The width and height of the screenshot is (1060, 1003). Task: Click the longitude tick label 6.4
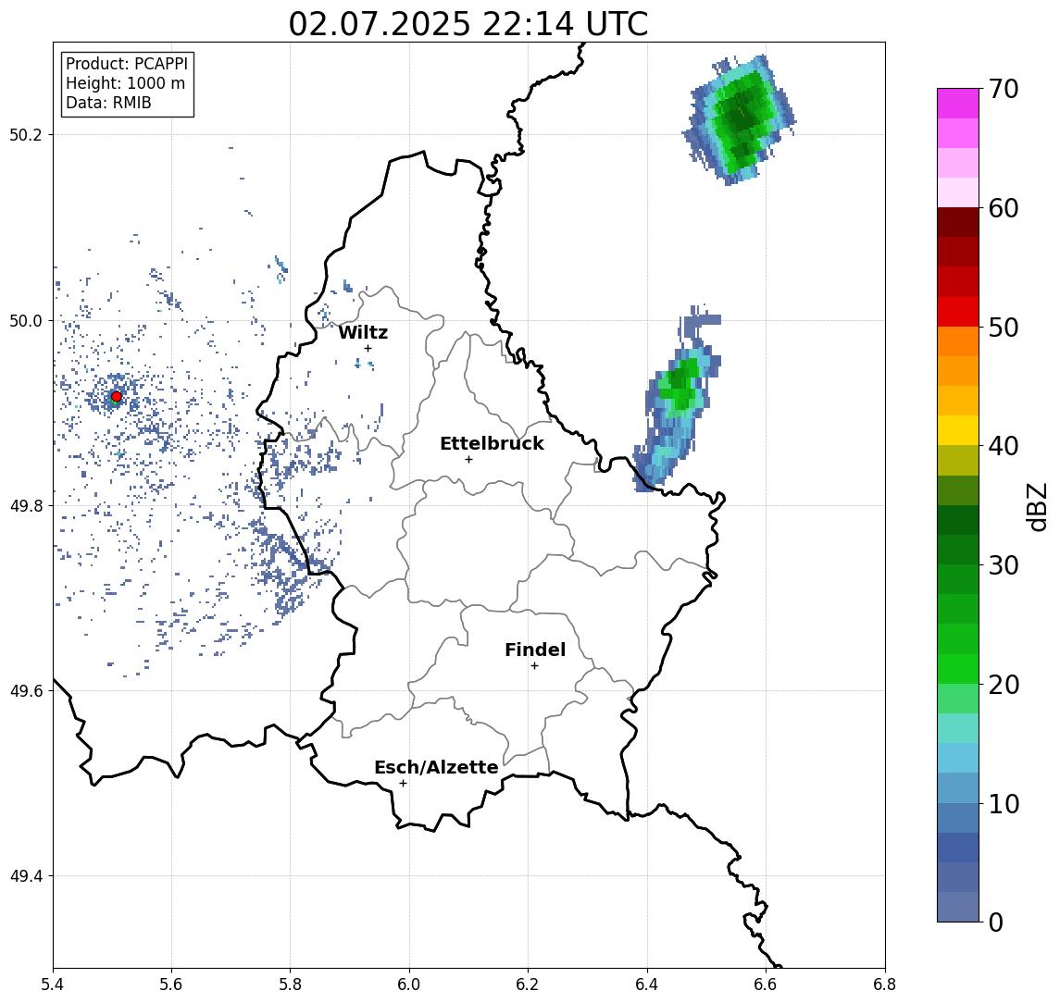(x=647, y=984)
